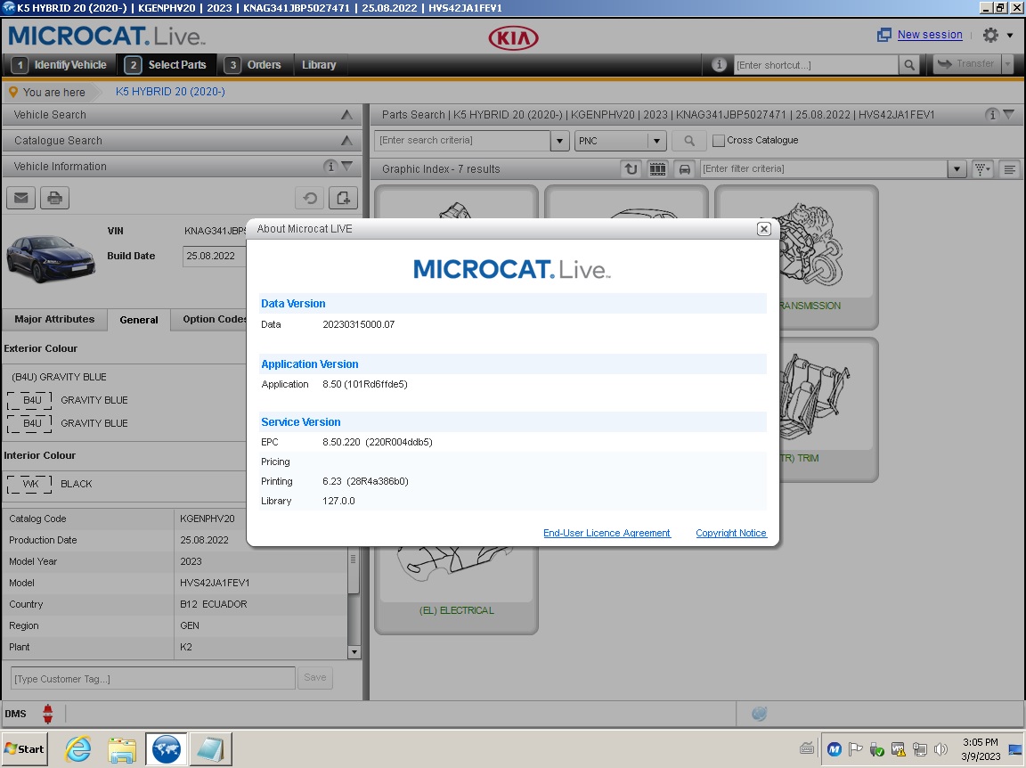Click the first B4U GRAVITY BLUE colour code box
The image size is (1026, 768).
point(29,400)
